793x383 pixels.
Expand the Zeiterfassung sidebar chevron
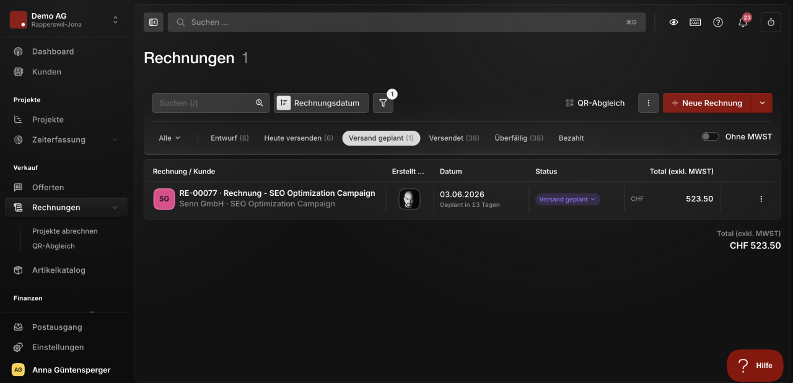[x=115, y=140]
